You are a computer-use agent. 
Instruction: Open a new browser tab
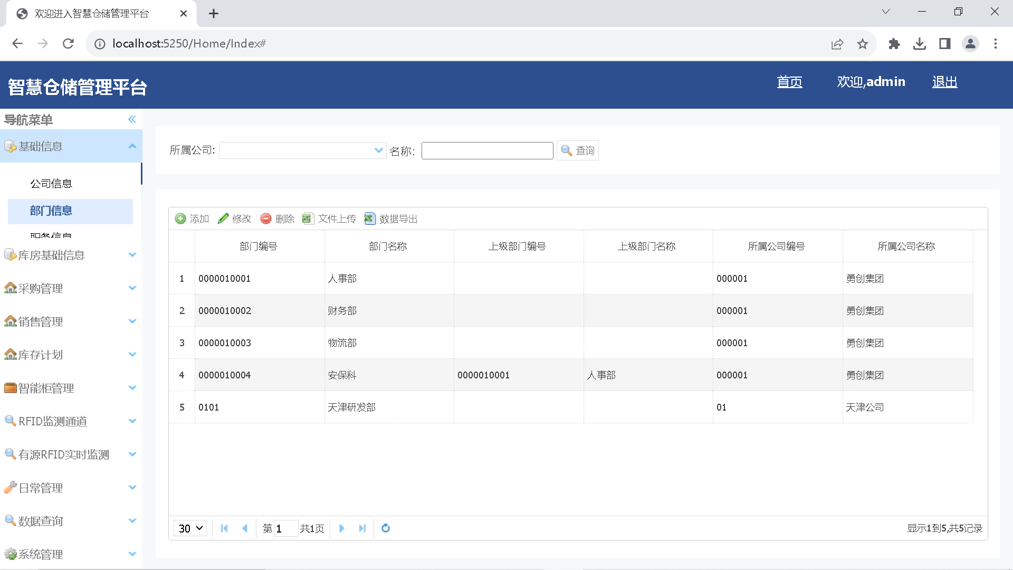click(x=214, y=14)
